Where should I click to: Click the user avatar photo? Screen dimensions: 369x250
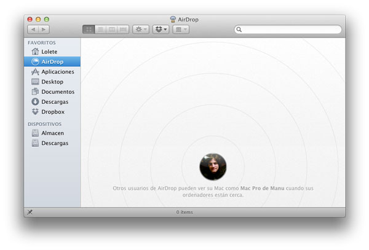pos(213,166)
